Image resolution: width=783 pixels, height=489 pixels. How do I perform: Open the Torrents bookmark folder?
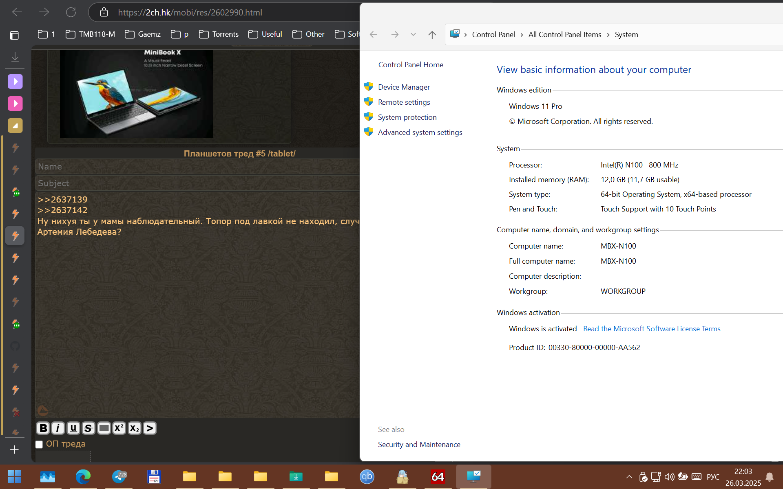[219, 34]
